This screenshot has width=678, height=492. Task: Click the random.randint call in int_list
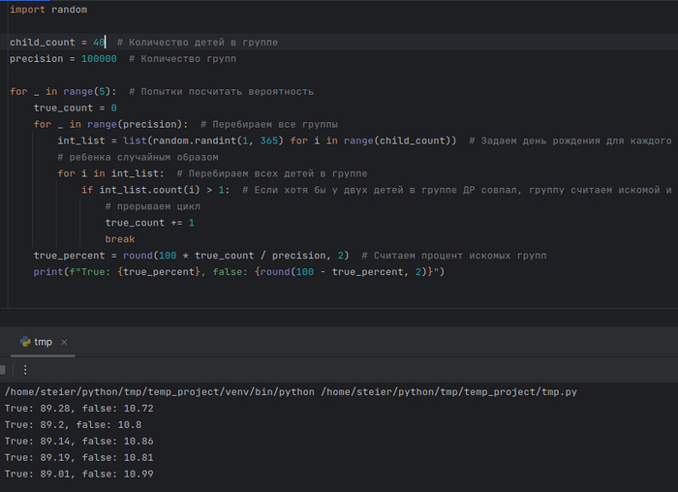pos(186,140)
